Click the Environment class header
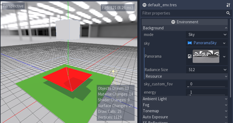This screenshot has width=233, height=123. [x=185, y=22]
